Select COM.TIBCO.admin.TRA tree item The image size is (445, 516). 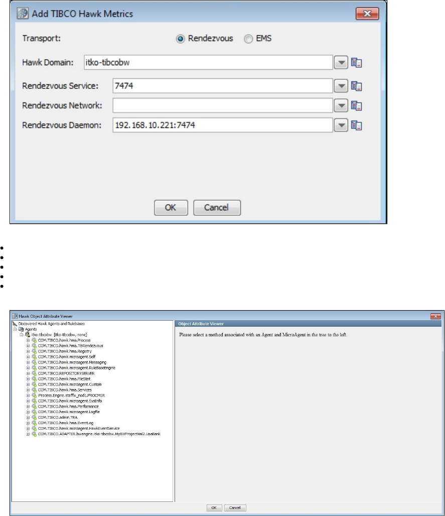58,418
